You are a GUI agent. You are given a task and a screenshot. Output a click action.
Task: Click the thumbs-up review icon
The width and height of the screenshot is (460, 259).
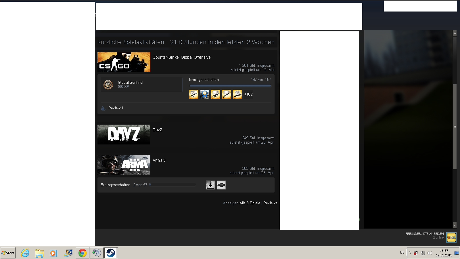pyautogui.click(x=103, y=108)
